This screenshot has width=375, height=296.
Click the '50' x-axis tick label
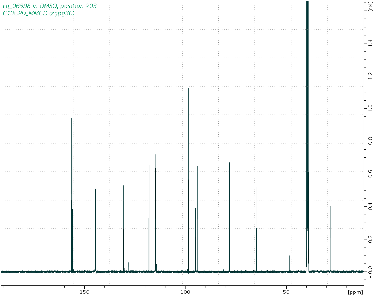click(287, 292)
